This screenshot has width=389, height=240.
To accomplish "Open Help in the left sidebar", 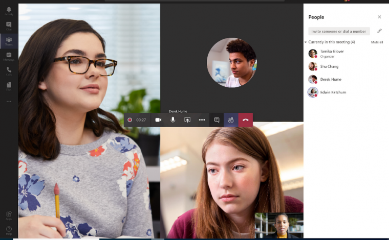I will point(9,230).
